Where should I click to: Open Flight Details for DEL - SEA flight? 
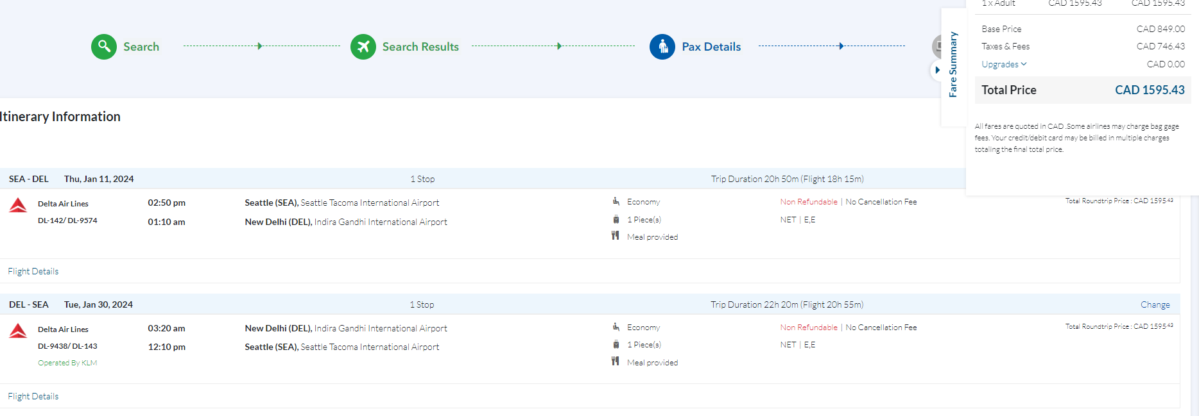[33, 396]
